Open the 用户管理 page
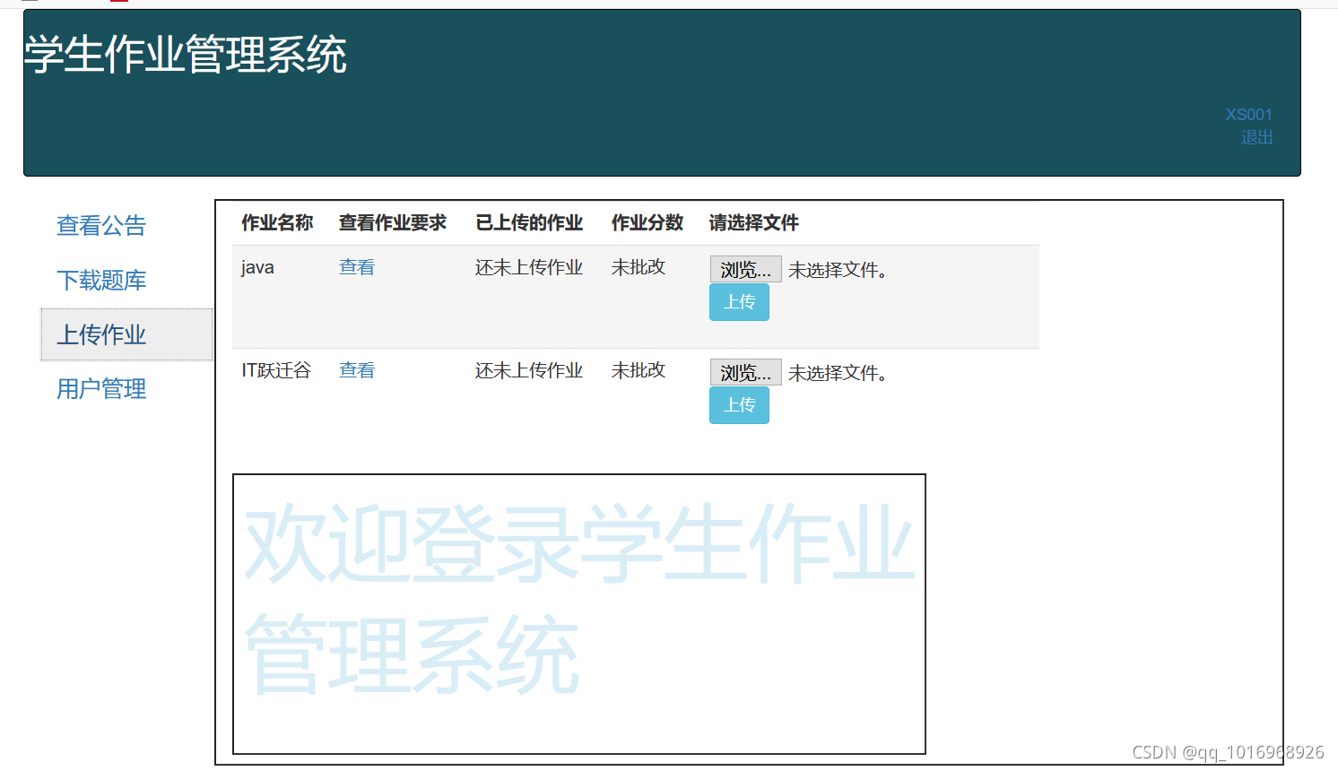Viewport: 1338px width, 771px height. pos(100,389)
